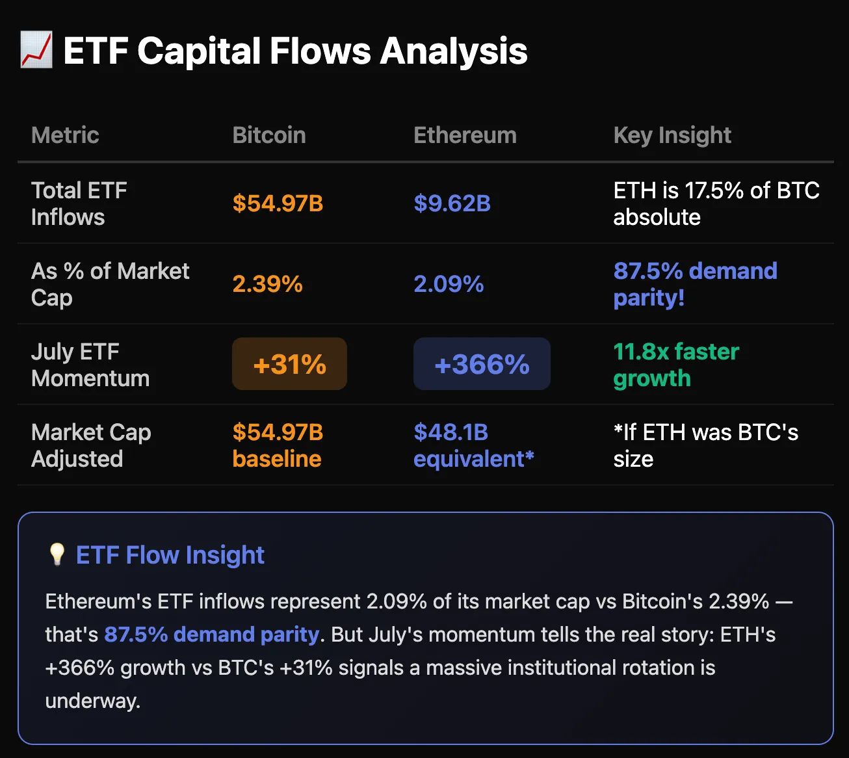Image resolution: width=849 pixels, height=758 pixels.
Task: Click the +31% Bitcoin momentum badge
Action: tap(289, 364)
